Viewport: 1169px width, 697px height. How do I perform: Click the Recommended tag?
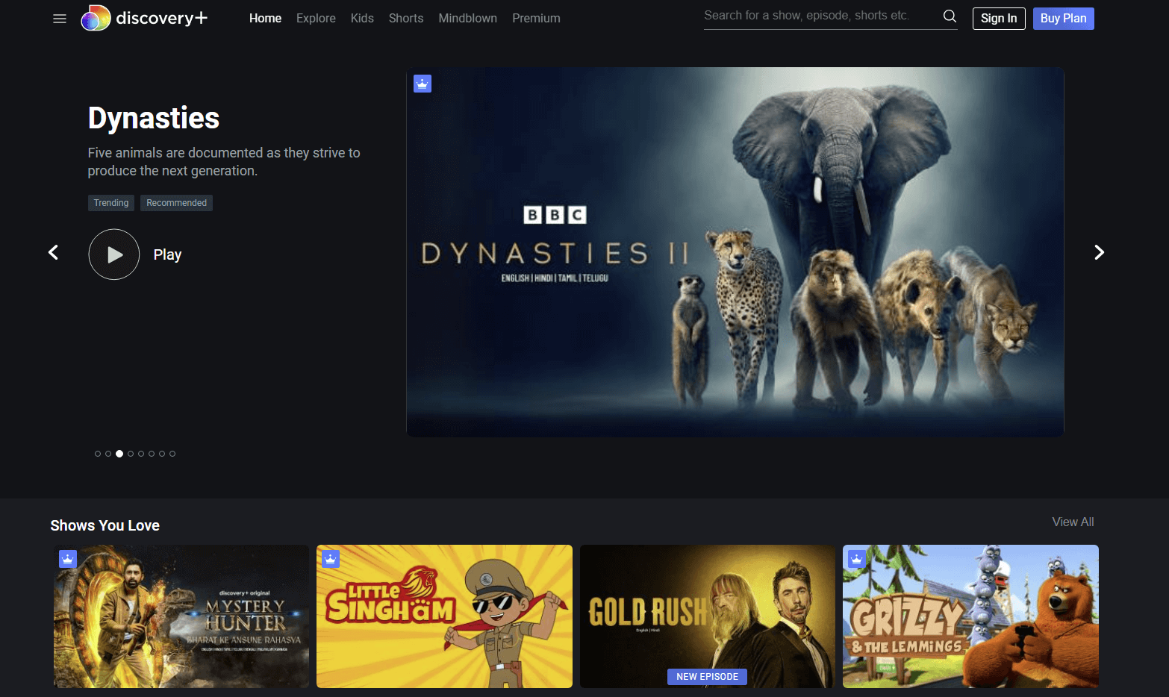point(176,203)
